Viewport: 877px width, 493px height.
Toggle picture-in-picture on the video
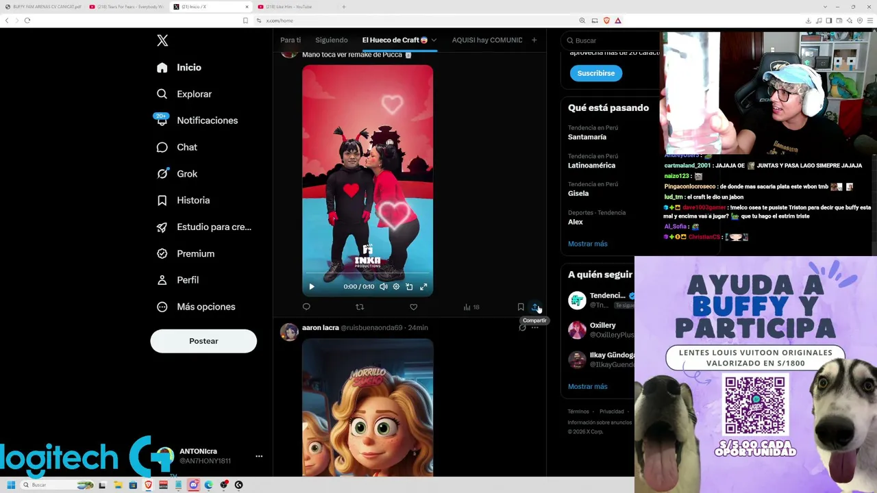[x=409, y=287]
